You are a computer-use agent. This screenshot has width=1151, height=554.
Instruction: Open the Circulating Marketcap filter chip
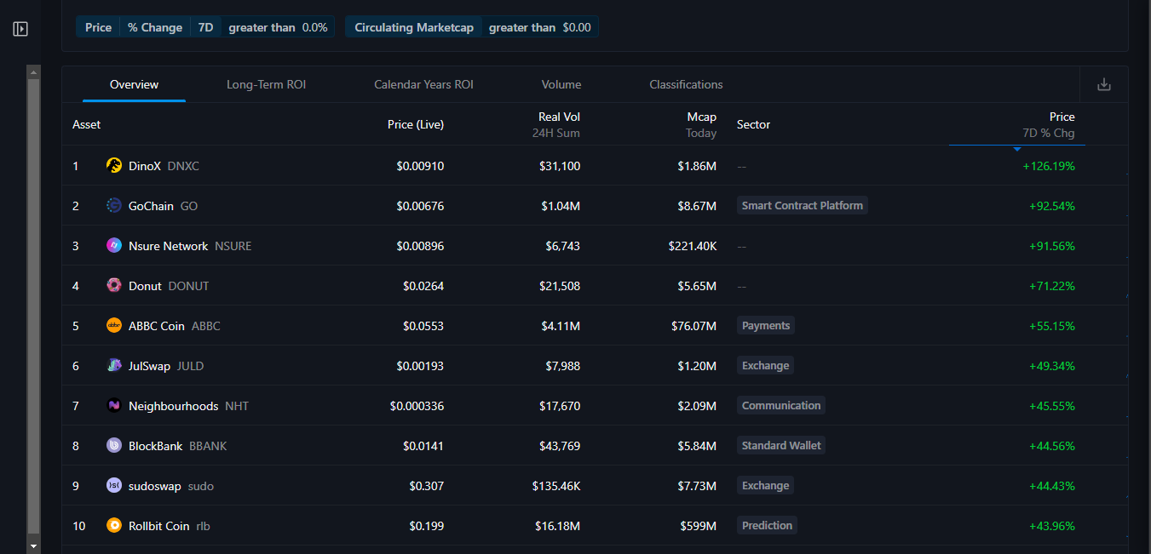click(472, 27)
